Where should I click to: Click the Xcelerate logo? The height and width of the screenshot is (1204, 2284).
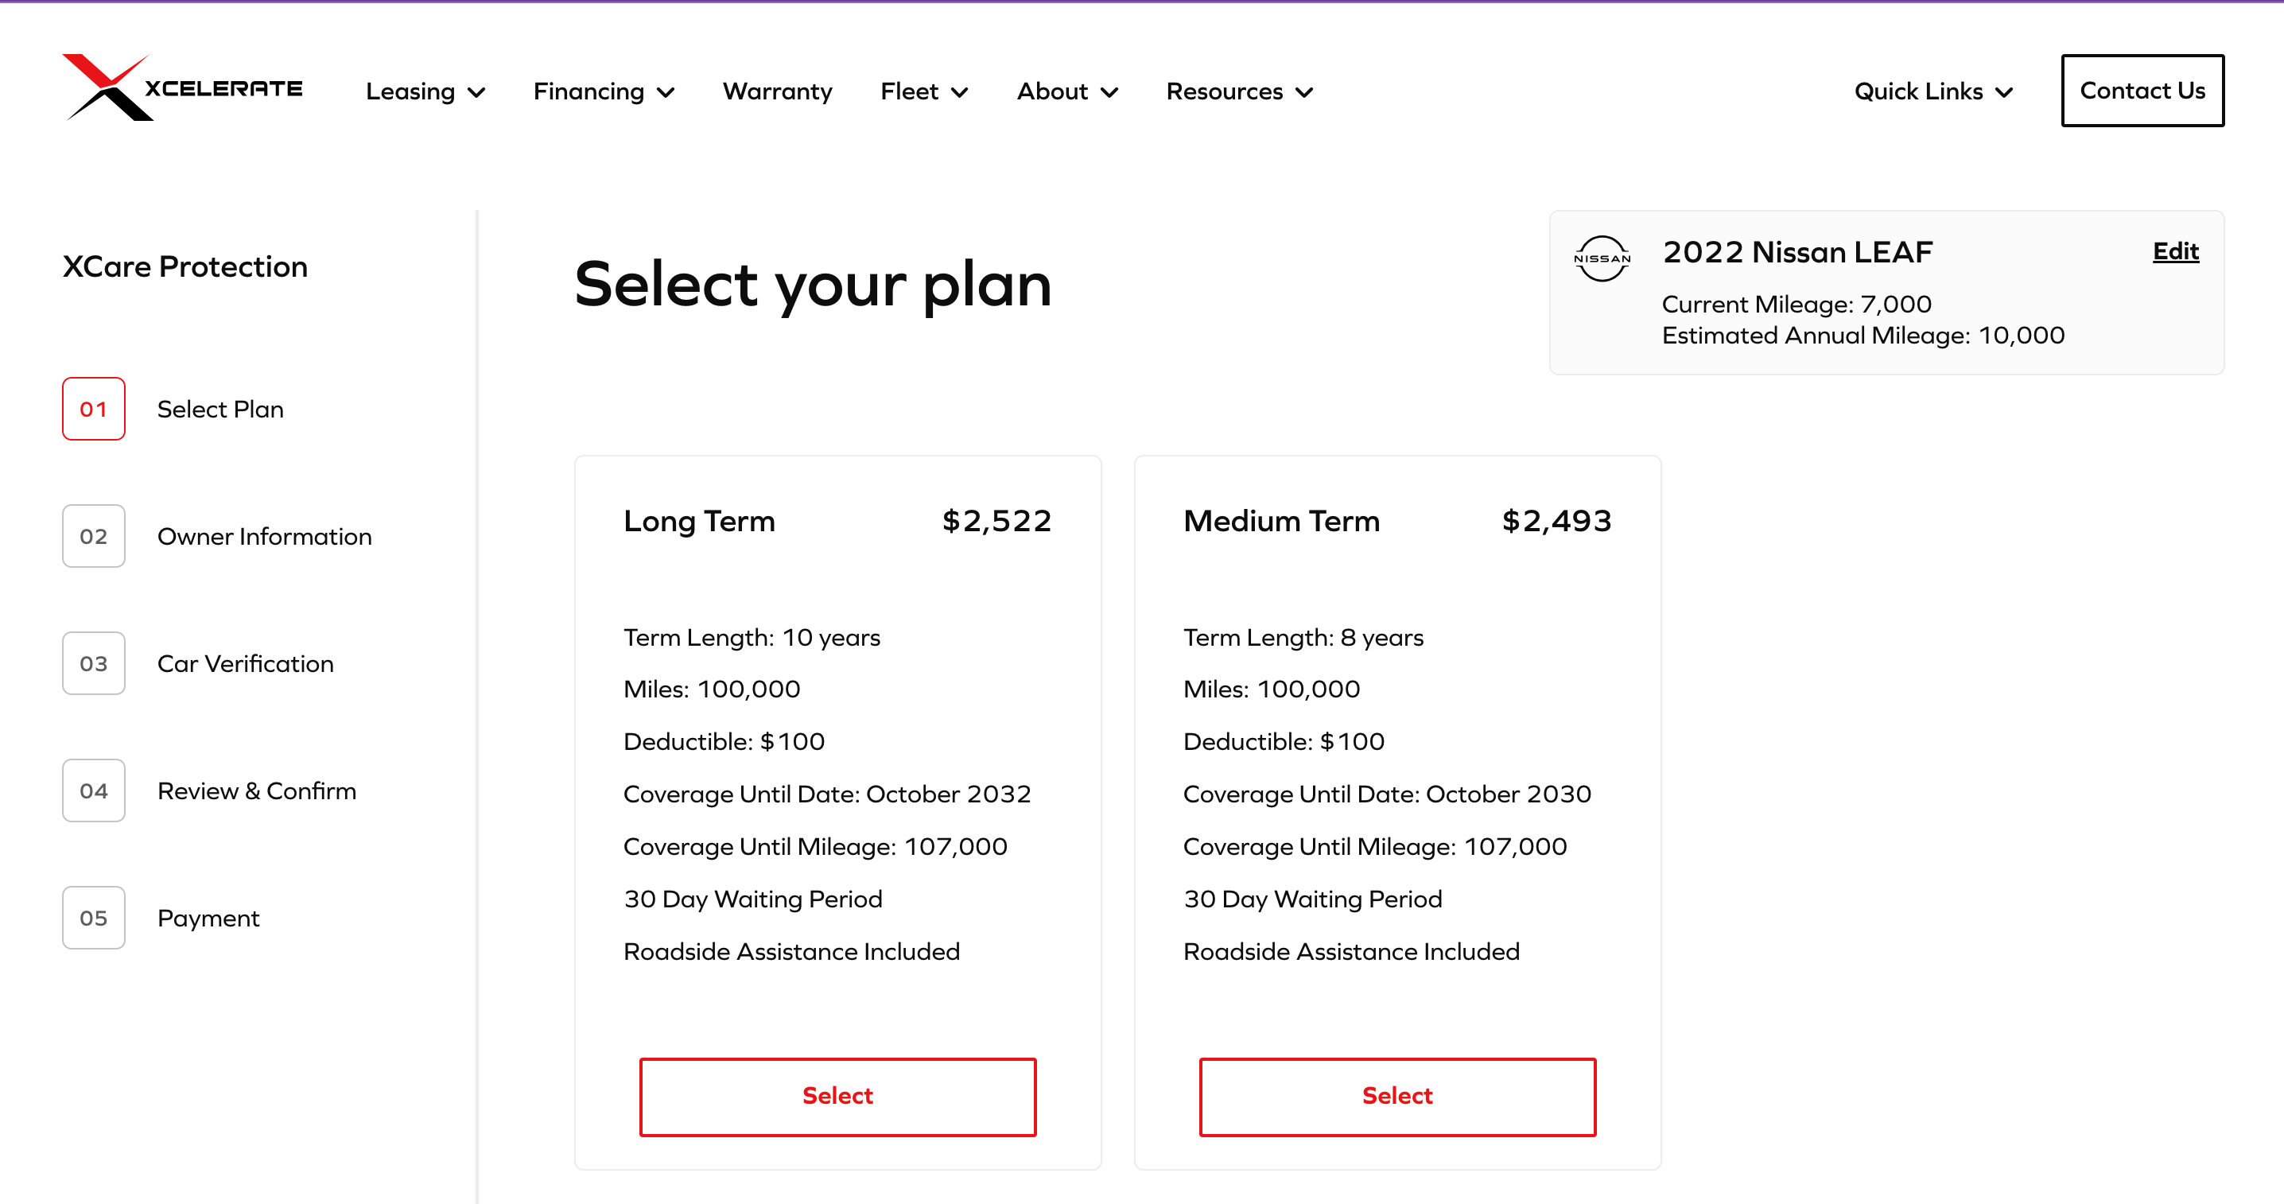183,87
